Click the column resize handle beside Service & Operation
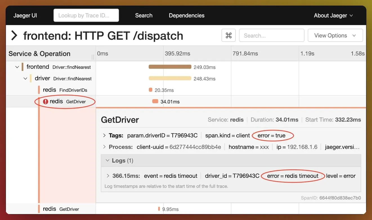Image resolution: width=372 pixels, height=220 pixels. [93, 57]
